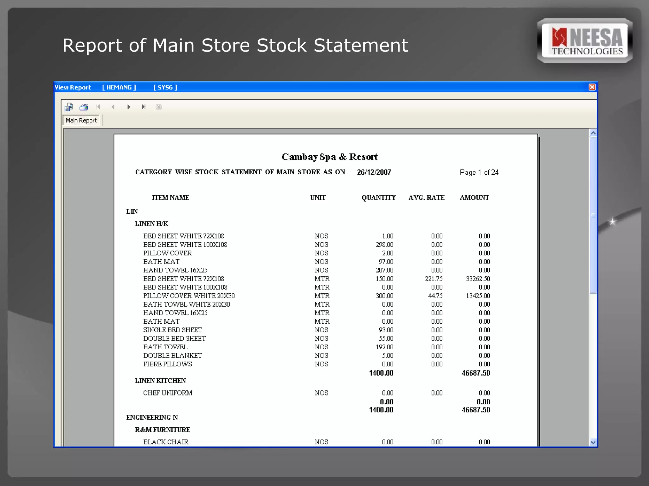Click the LINEN H/K group heading
649x486 pixels.
pyautogui.click(x=151, y=224)
